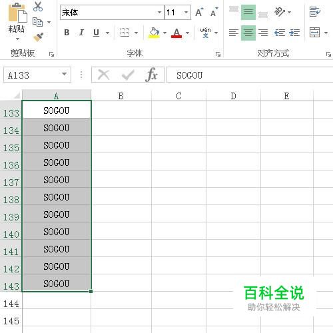Viewport: 333px width, 333px height.
Task: Select Align Left icon
Action: click(x=234, y=33)
